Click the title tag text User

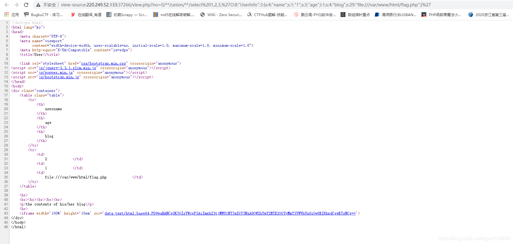click(39, 55)
